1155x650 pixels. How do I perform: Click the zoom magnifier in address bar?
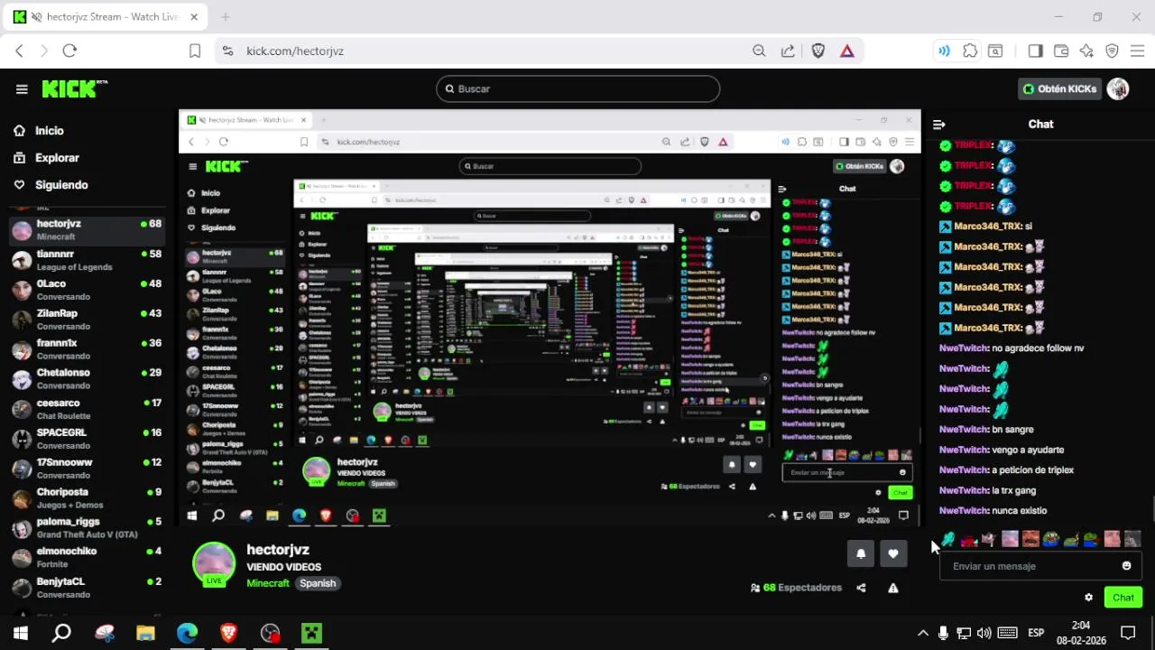(759, 51)
